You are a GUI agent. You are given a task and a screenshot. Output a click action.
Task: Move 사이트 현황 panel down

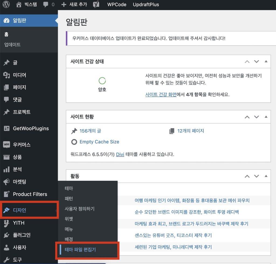[x=257, y=117]
